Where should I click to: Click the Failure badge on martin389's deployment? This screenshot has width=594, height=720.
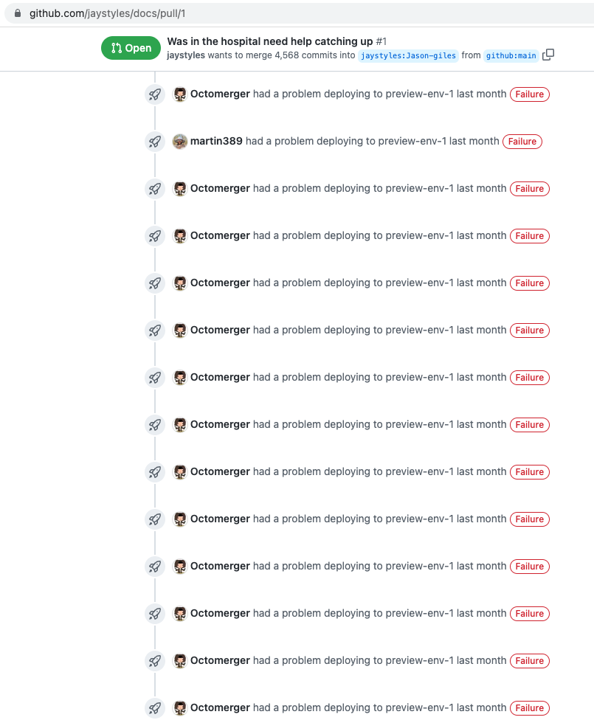point(522,142)
